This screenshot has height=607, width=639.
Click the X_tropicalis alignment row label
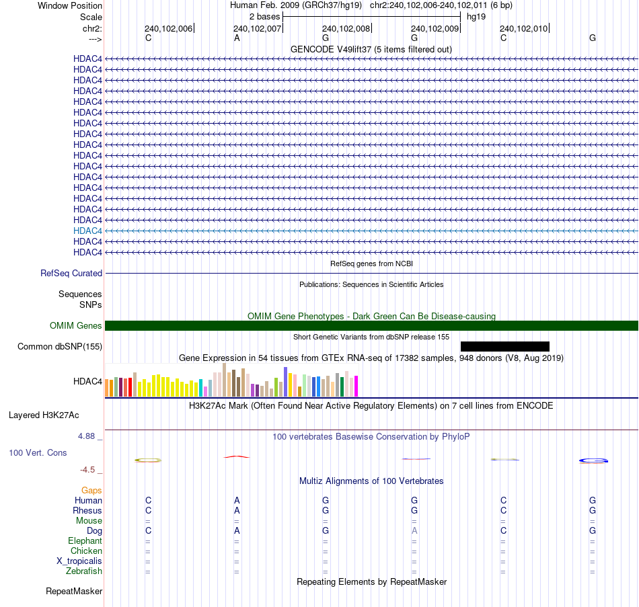(x=79, y=561)
